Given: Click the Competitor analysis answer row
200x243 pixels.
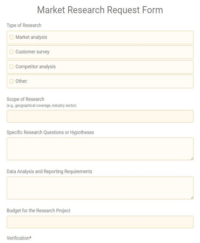Looking at the screenshot, I should click(x=100, y=66).
